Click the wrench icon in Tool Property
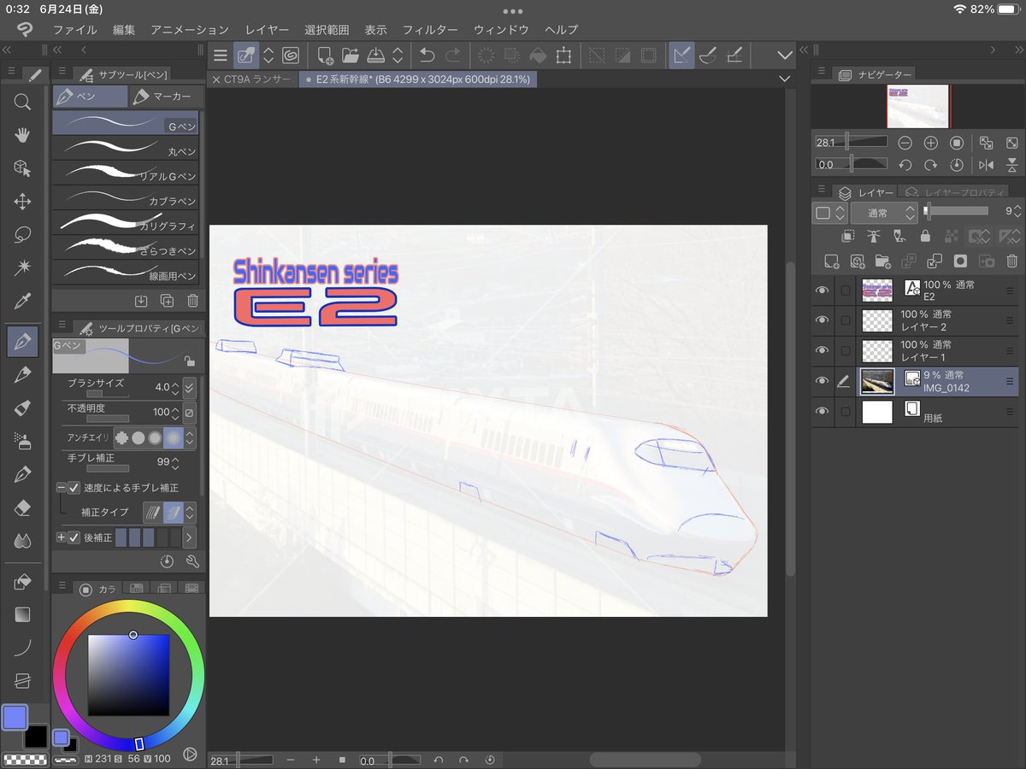The width and height of the screenshot is (1026, 769). coord(192,561)
